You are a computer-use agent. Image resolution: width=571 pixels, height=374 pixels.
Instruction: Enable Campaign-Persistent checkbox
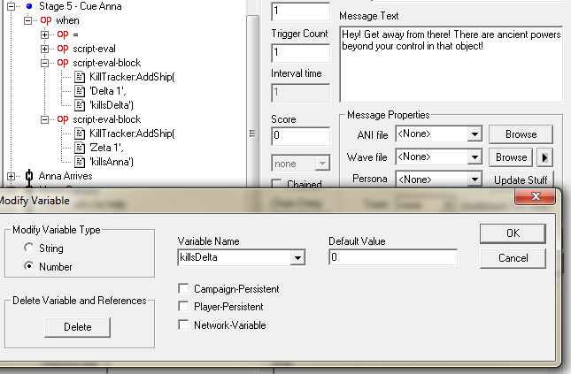(183, 289)
